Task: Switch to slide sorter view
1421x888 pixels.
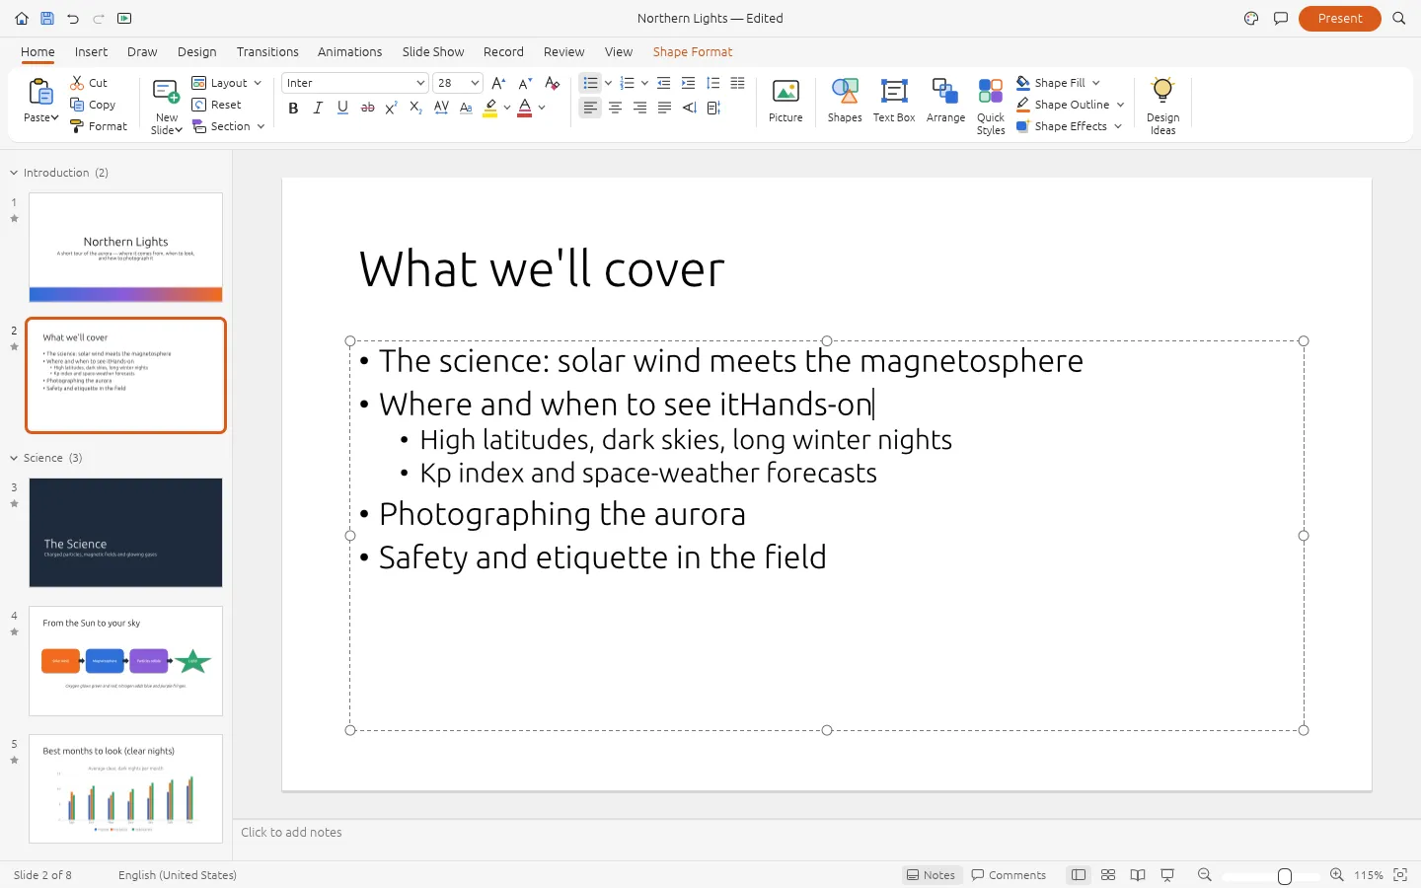Action: (1108, 875)
